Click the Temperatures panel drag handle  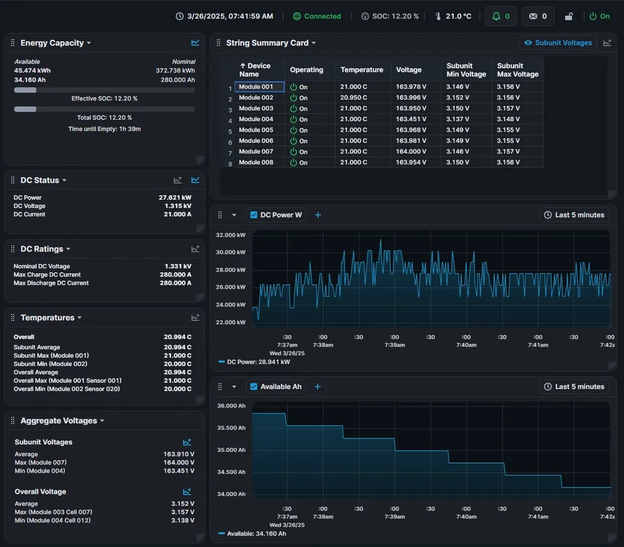point(12,318)
